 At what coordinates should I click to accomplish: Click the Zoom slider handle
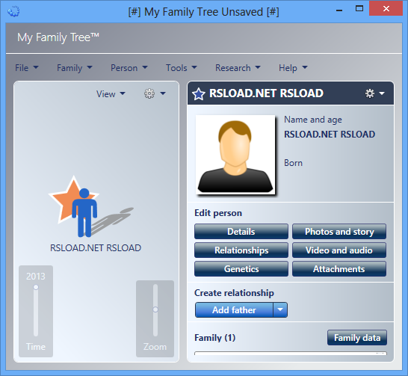pyautogui.click(x=155, y=309)
